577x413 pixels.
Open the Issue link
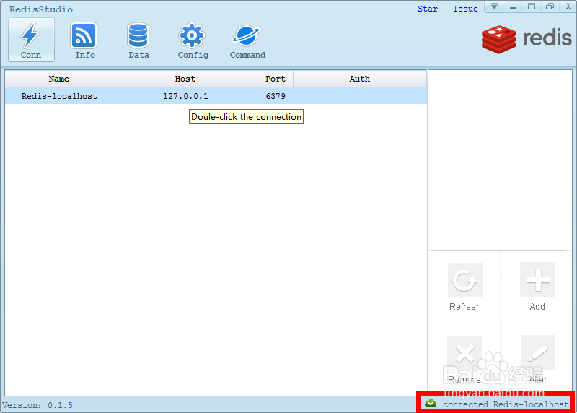coord(465,9)
